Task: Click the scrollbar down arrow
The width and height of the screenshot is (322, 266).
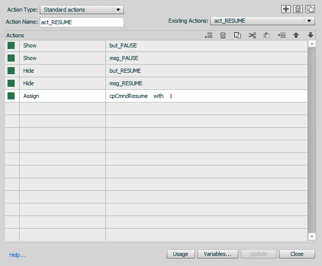Action: [x=312, y=237]
